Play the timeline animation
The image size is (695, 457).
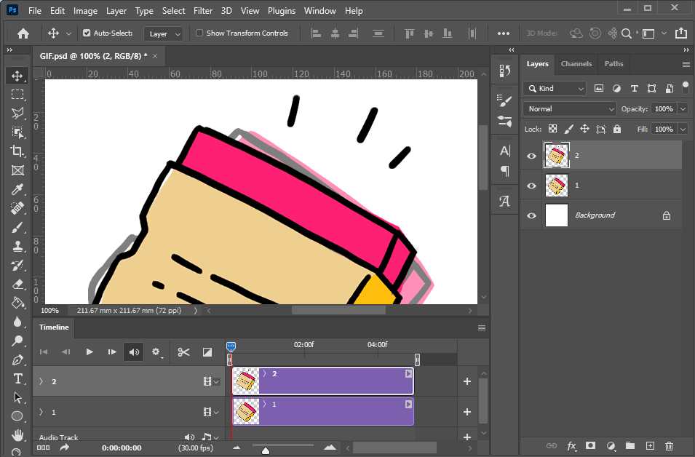[x=90, y=352]
